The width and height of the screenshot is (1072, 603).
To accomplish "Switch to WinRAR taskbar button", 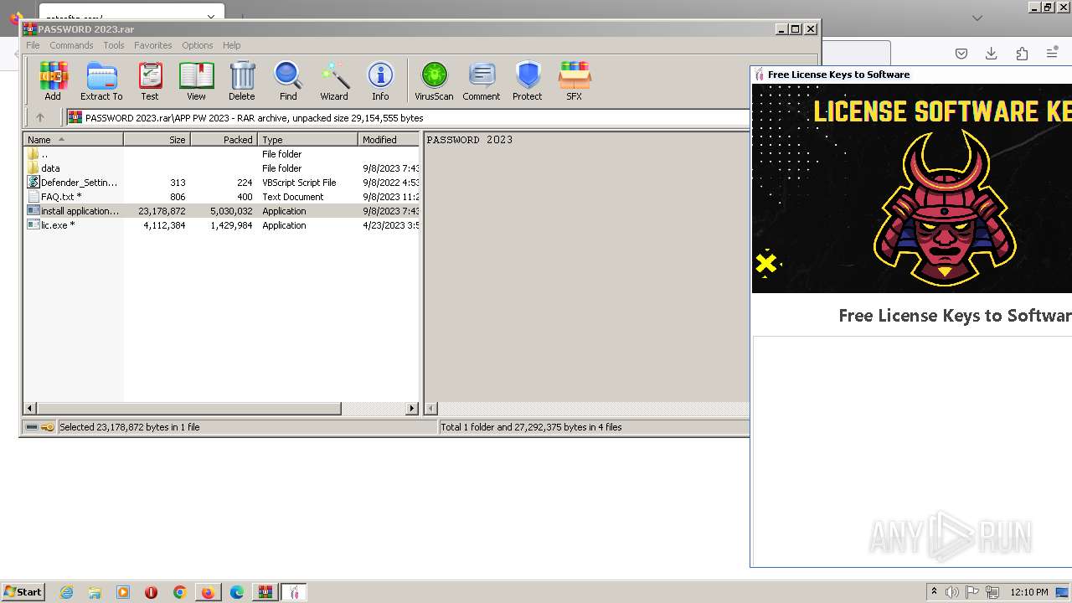I will pyautogui.click(x=265, y=592).
